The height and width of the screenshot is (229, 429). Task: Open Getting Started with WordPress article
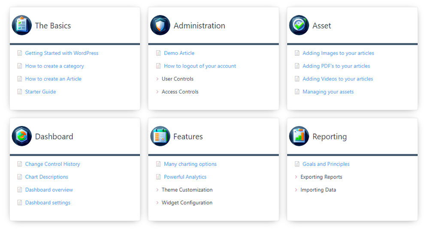(62, 53)
